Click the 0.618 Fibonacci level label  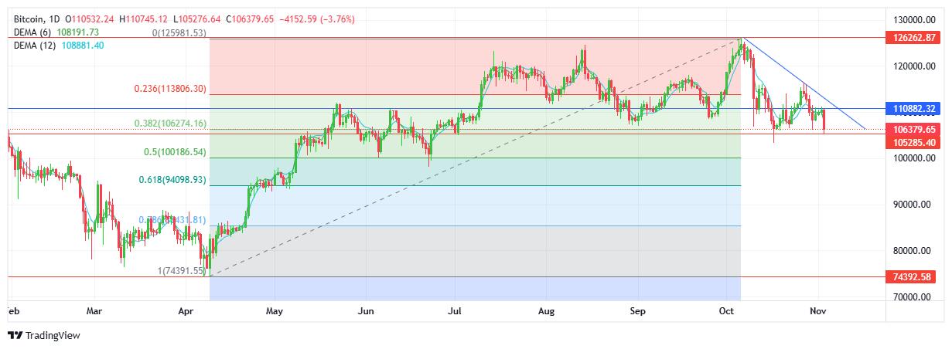(x=172, y=179)
